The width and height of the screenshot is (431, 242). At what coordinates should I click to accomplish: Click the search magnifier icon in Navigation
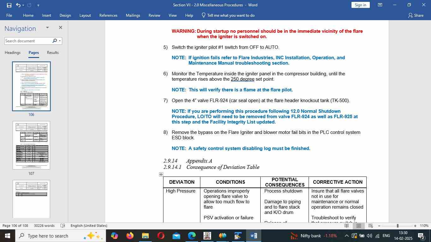pyautogui.click(x=55, y=41)
